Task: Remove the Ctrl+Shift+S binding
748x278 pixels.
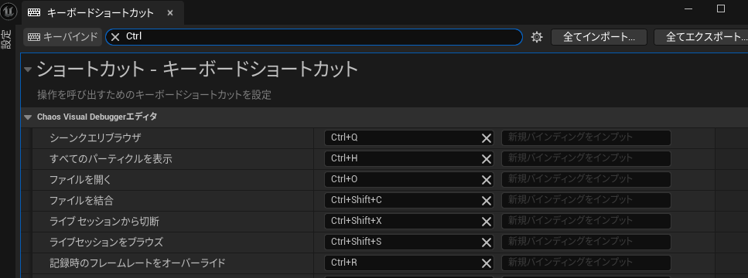Action: (x=486, y=242)
